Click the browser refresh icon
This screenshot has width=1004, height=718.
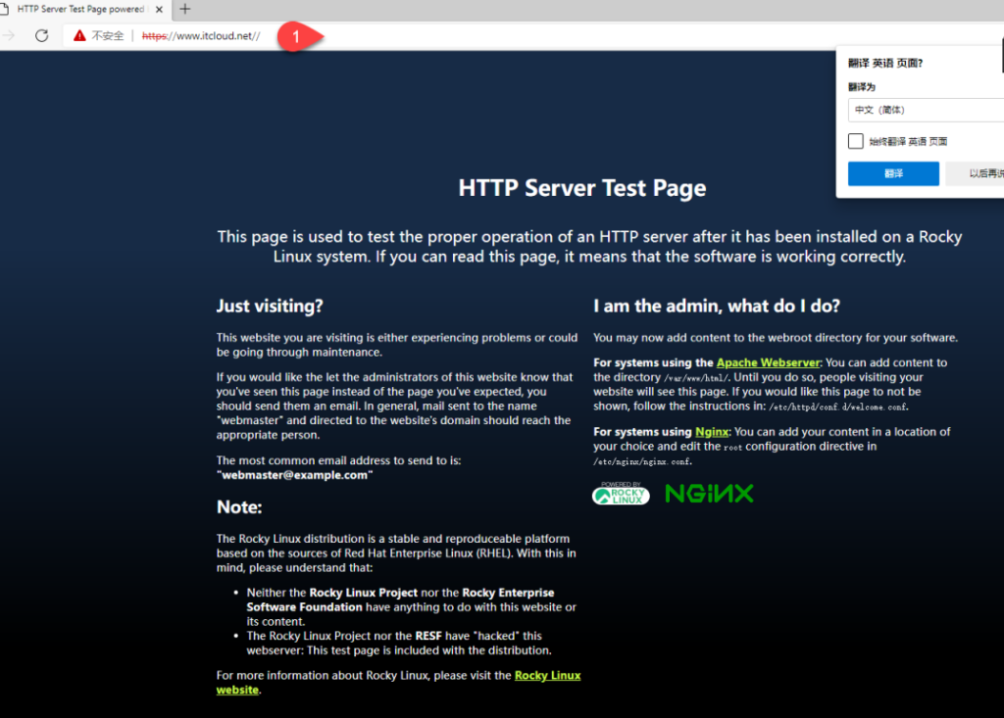pyautogui.click(x=41, y=35)
